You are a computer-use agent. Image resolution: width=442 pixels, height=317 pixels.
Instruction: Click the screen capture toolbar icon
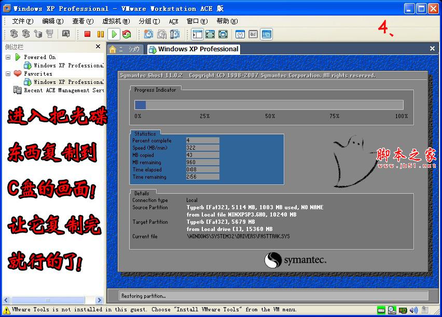pyautogui.click(x=66, y=34)
